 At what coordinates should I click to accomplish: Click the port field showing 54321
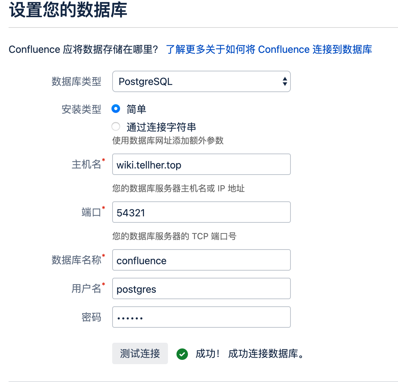tap(201, 212)
